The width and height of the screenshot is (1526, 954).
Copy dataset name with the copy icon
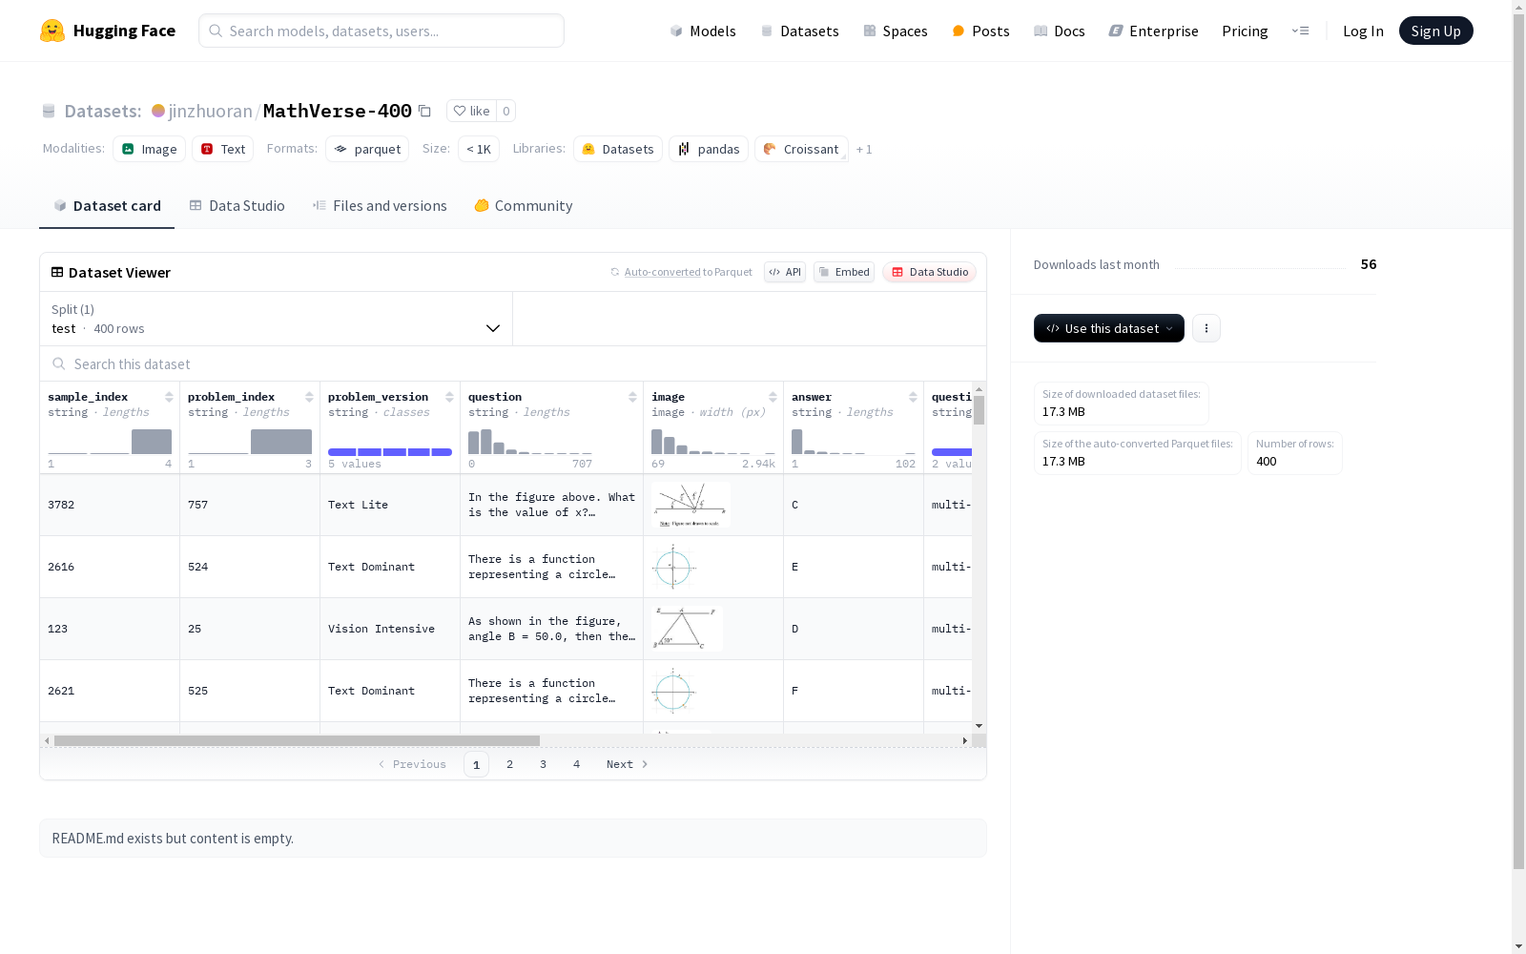tap(425, 112)
